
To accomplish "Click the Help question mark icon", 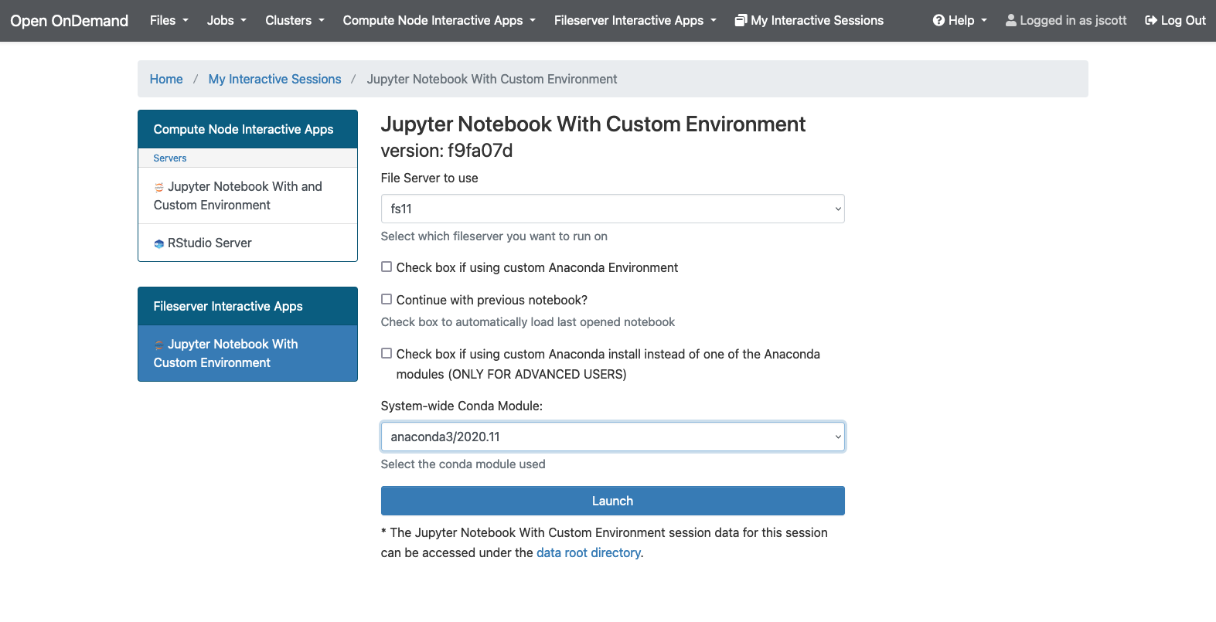I will point(938,20).
